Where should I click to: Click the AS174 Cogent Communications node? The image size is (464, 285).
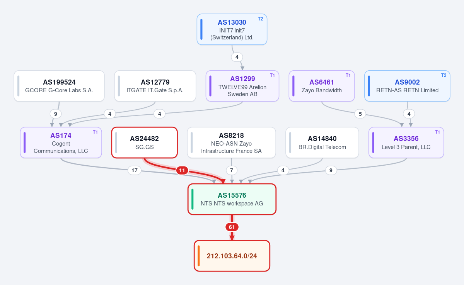61,142
